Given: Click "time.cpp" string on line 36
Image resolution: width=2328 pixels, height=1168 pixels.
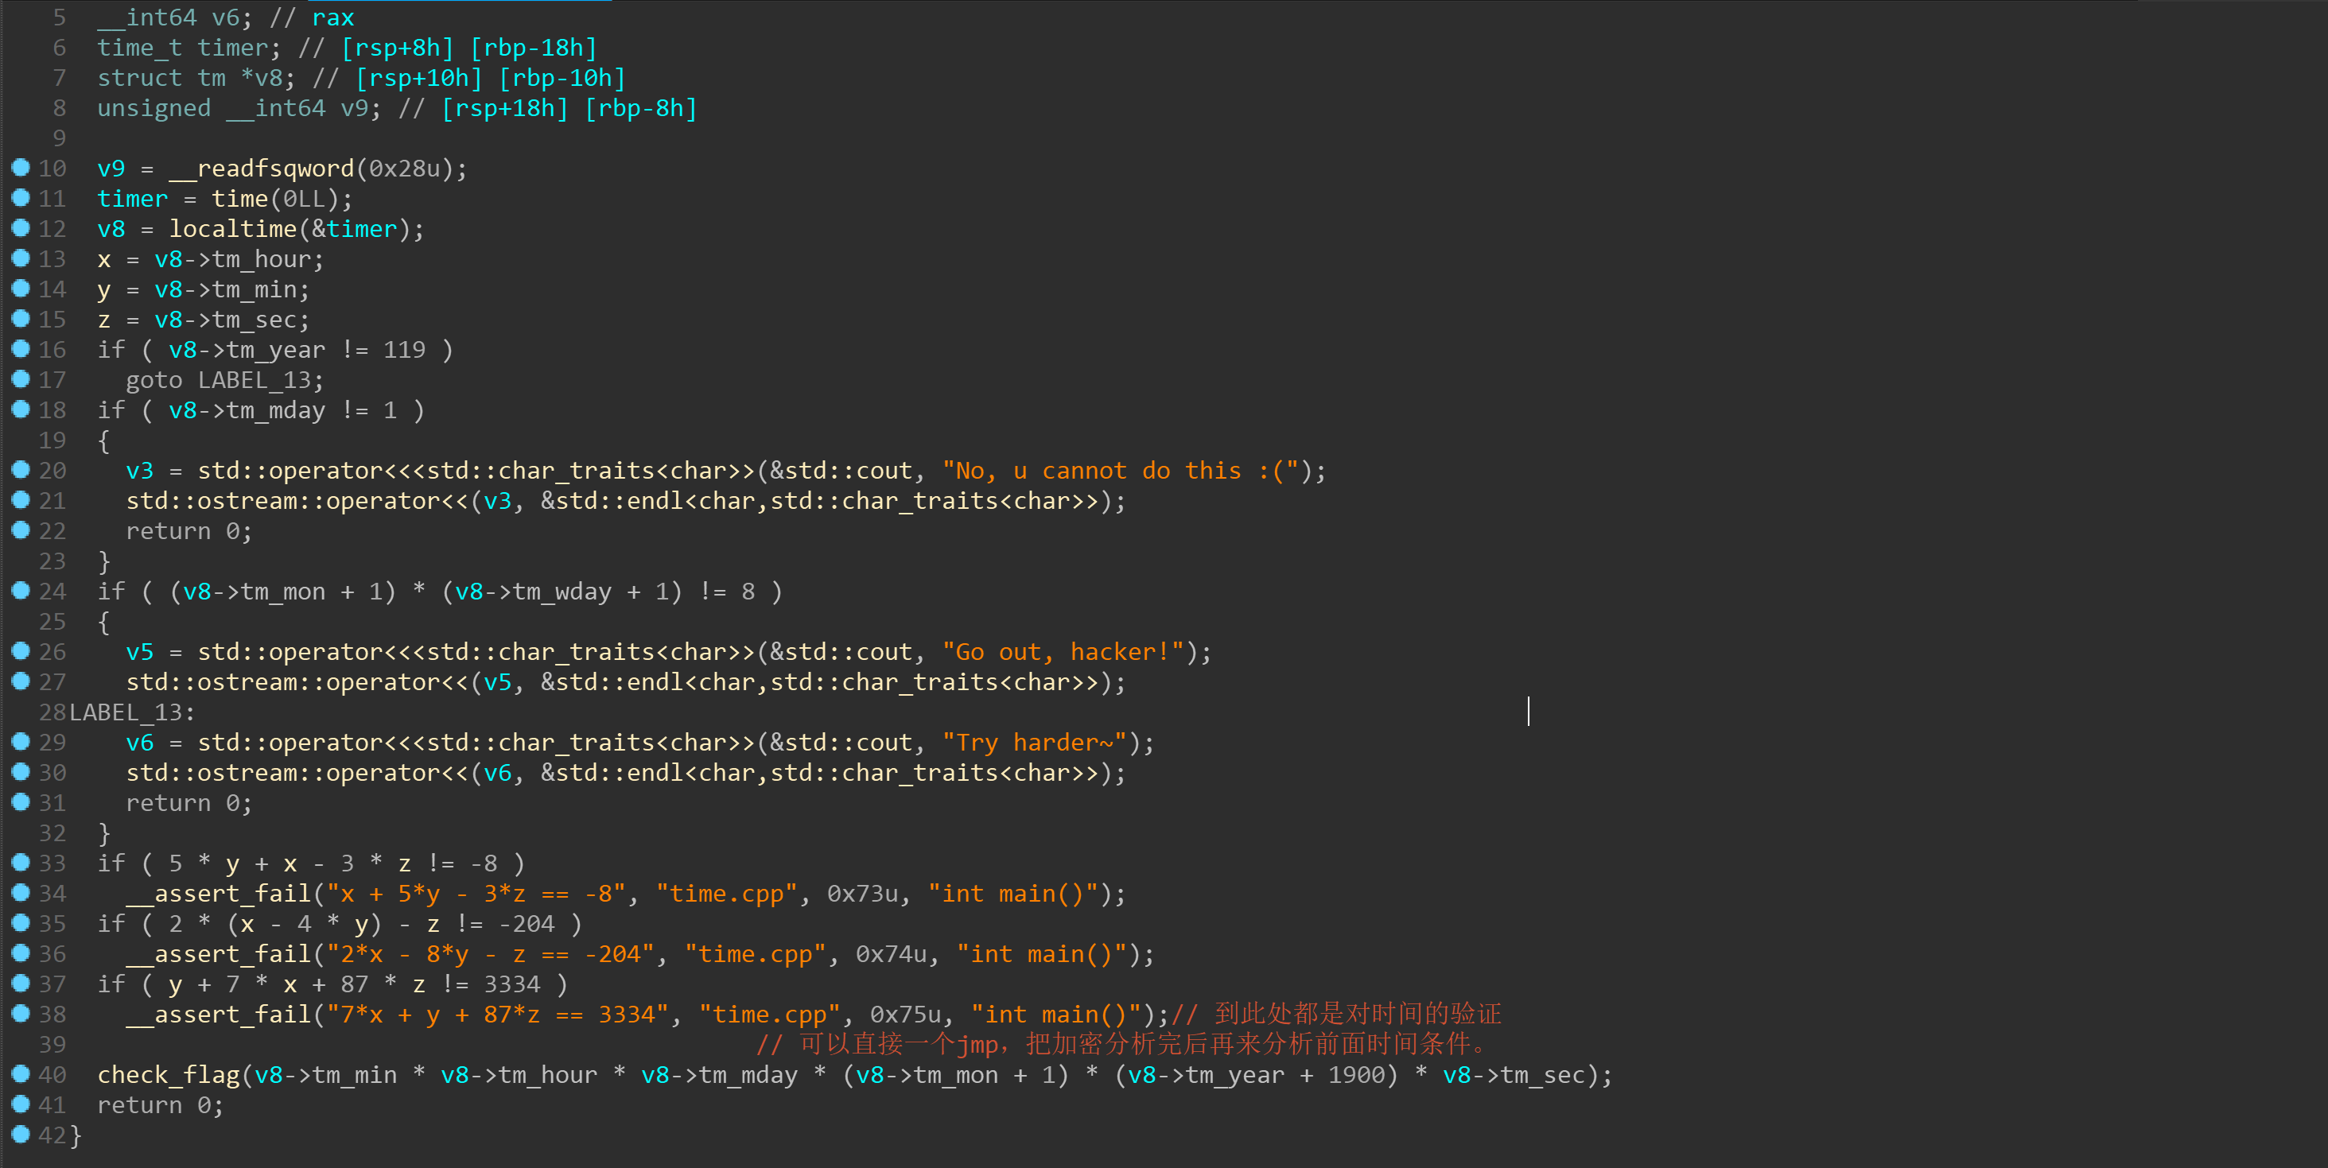Looking at the screenshot, I should point(755,955).
